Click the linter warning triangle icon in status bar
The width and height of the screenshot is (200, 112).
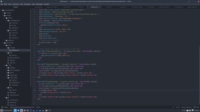(6, 107)
